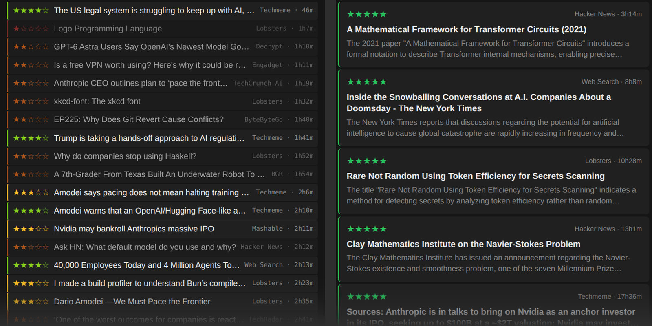The image size is (652, 326).
Task: Open 'The US legal system is struggling' article
Action: [154, 10]
